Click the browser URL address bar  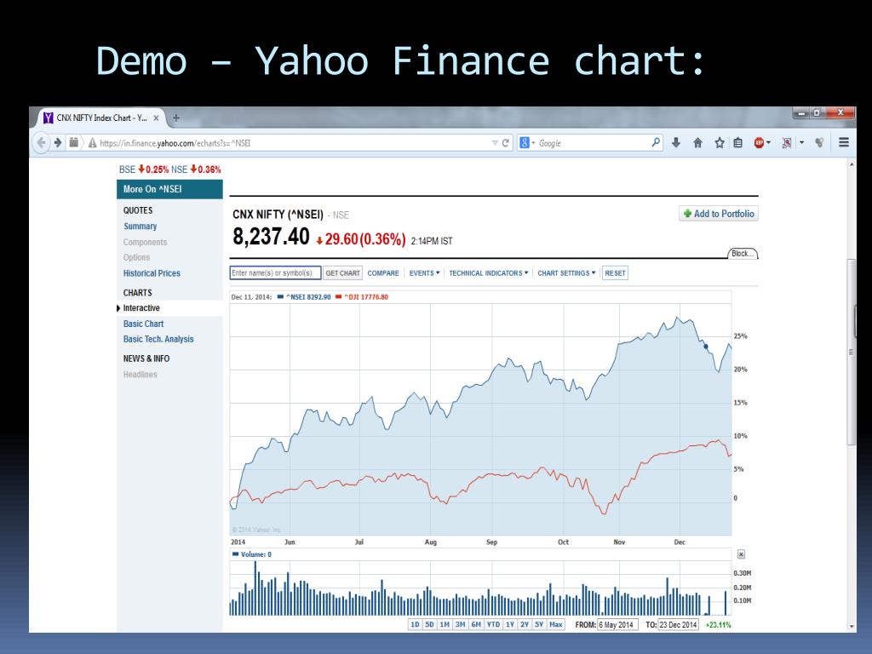[x=293, y=143]
